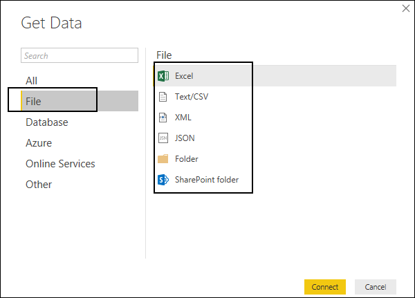Select the SharePoint folder text label
This screenshot has width=415, height=298.
207,180
